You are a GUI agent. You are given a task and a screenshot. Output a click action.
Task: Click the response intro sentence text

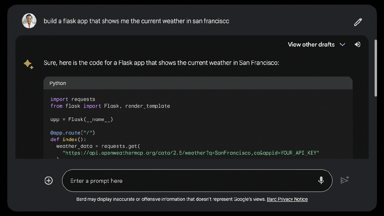click(161, 63)
